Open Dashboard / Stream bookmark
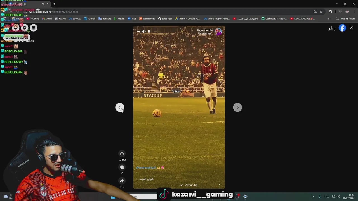The width and height of the screenshot is (358, 201). click(274, 19)
